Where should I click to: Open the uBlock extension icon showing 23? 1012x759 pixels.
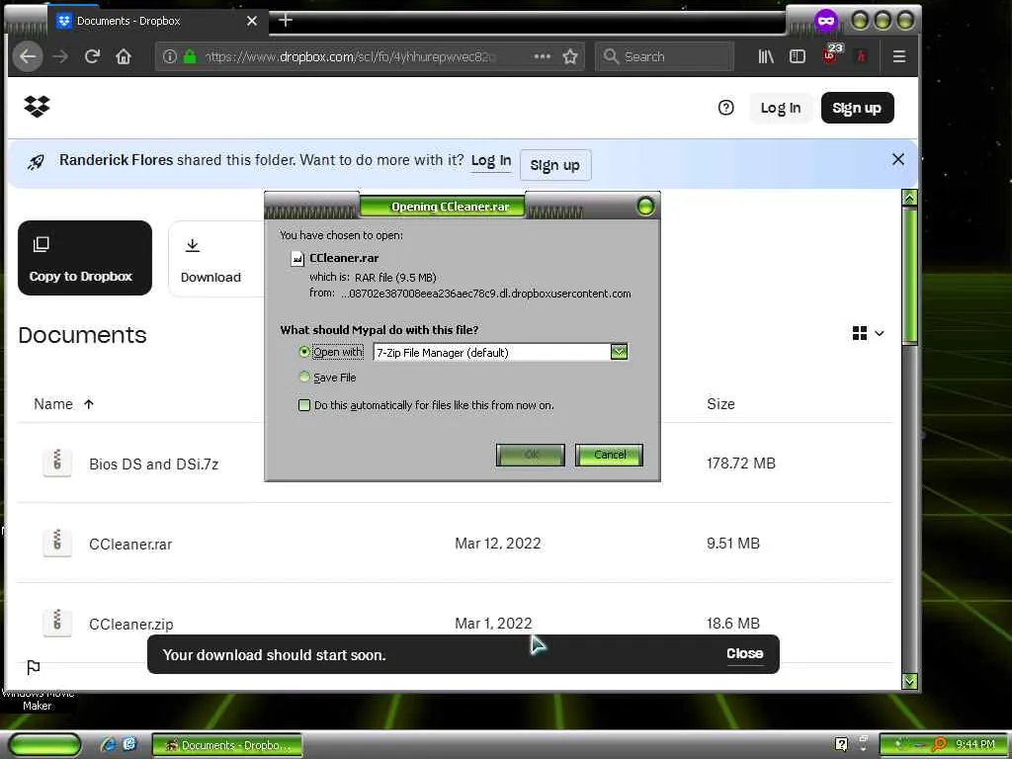831,55
